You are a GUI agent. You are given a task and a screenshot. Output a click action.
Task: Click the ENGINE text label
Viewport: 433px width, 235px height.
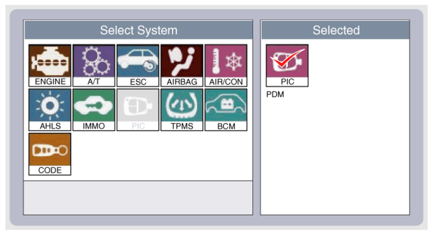49,82
